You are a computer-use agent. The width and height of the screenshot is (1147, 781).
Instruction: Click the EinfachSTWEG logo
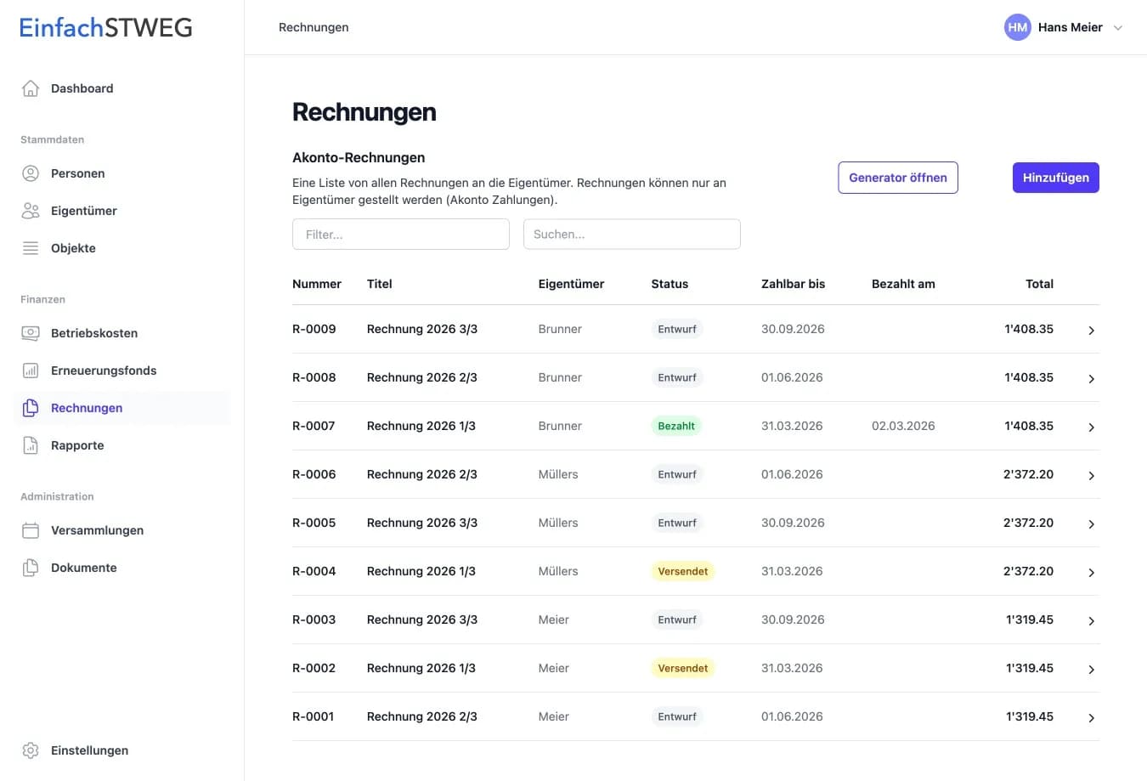tap(106, 27)
